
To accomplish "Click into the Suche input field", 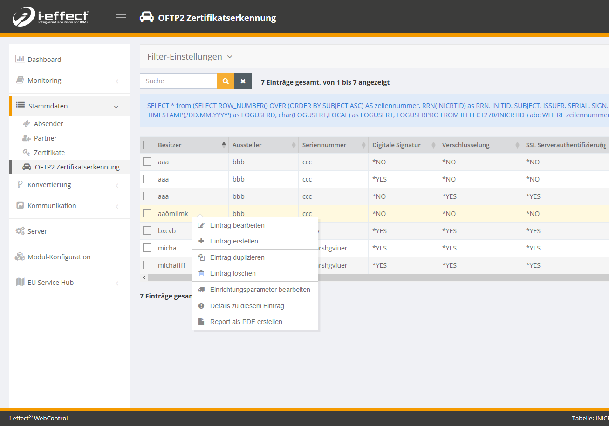I will (178, 81).
